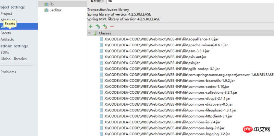The image size is (274, 136).
Task: Open the Problems section
Action: click(x=8, y=72)
